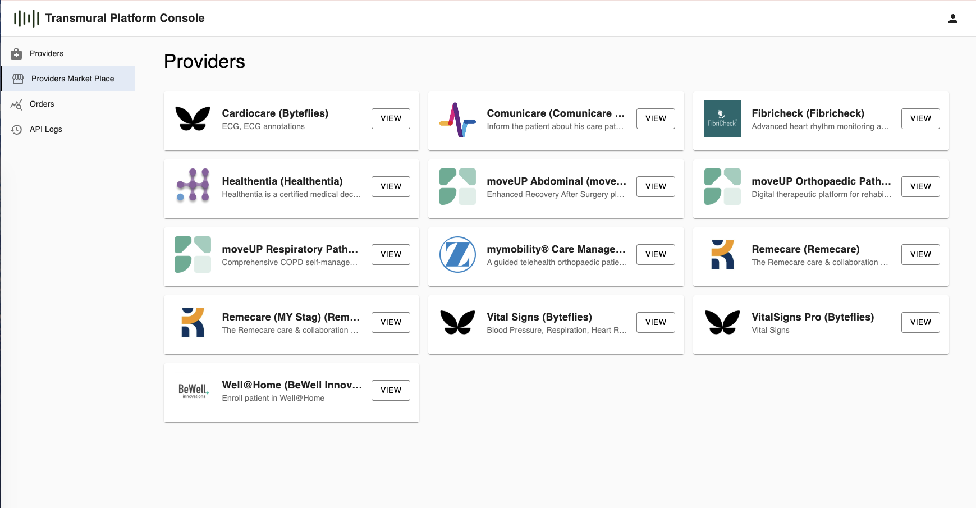Click the BeWell Innovations logo

[x=193, y=390]
